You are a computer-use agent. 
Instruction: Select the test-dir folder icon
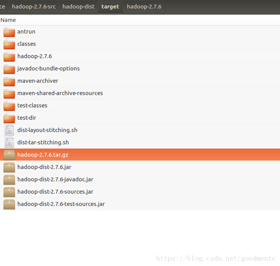(9, 118)
